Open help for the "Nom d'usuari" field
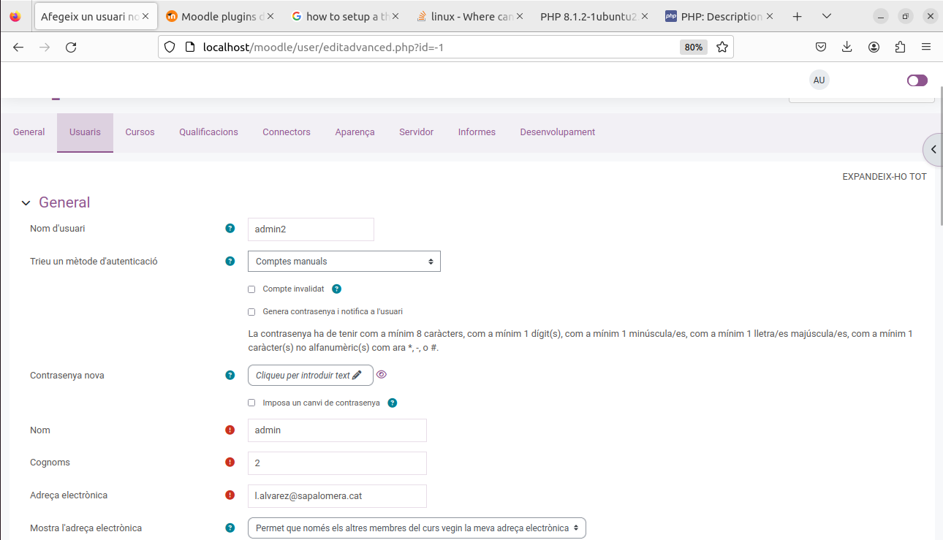 (x=230, y=228)
